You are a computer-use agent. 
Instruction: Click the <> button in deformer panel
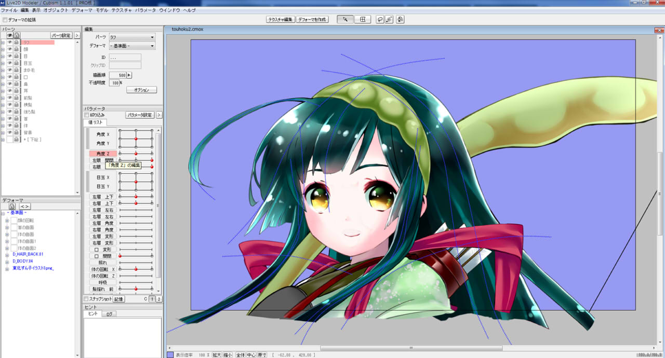click(x=24, y=206)
